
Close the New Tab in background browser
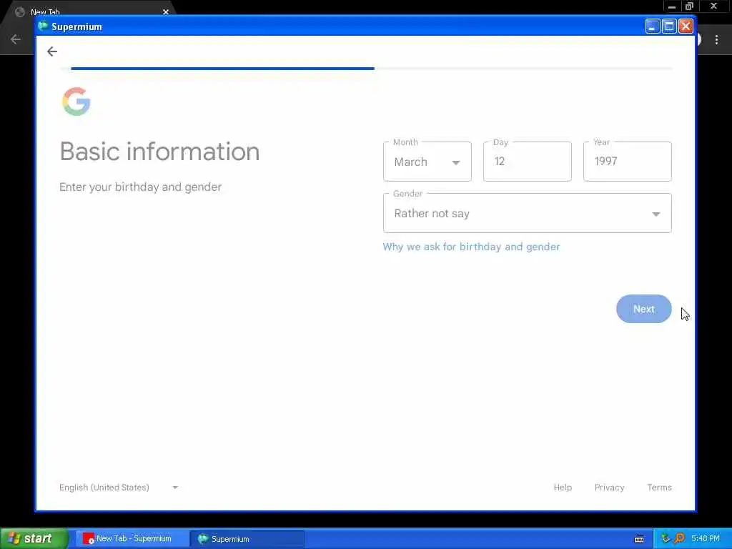tap(166, 11)
